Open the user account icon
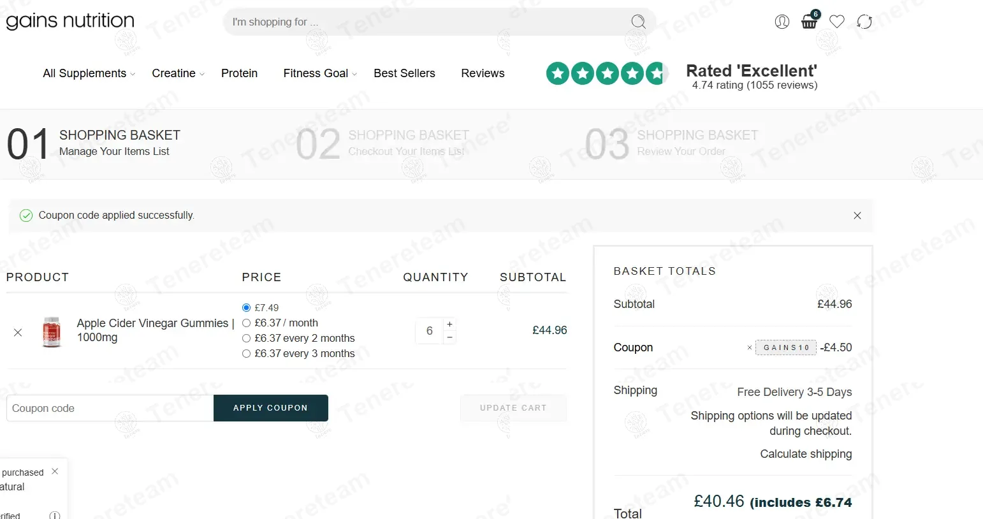Viewport: 983px width, 519px height. click(x=782, y=22)
